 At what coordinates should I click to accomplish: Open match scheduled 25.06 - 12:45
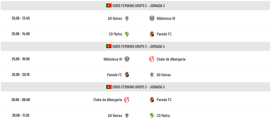point(135,18)
